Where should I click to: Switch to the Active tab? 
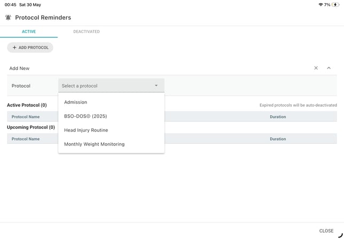coord(29,32)
